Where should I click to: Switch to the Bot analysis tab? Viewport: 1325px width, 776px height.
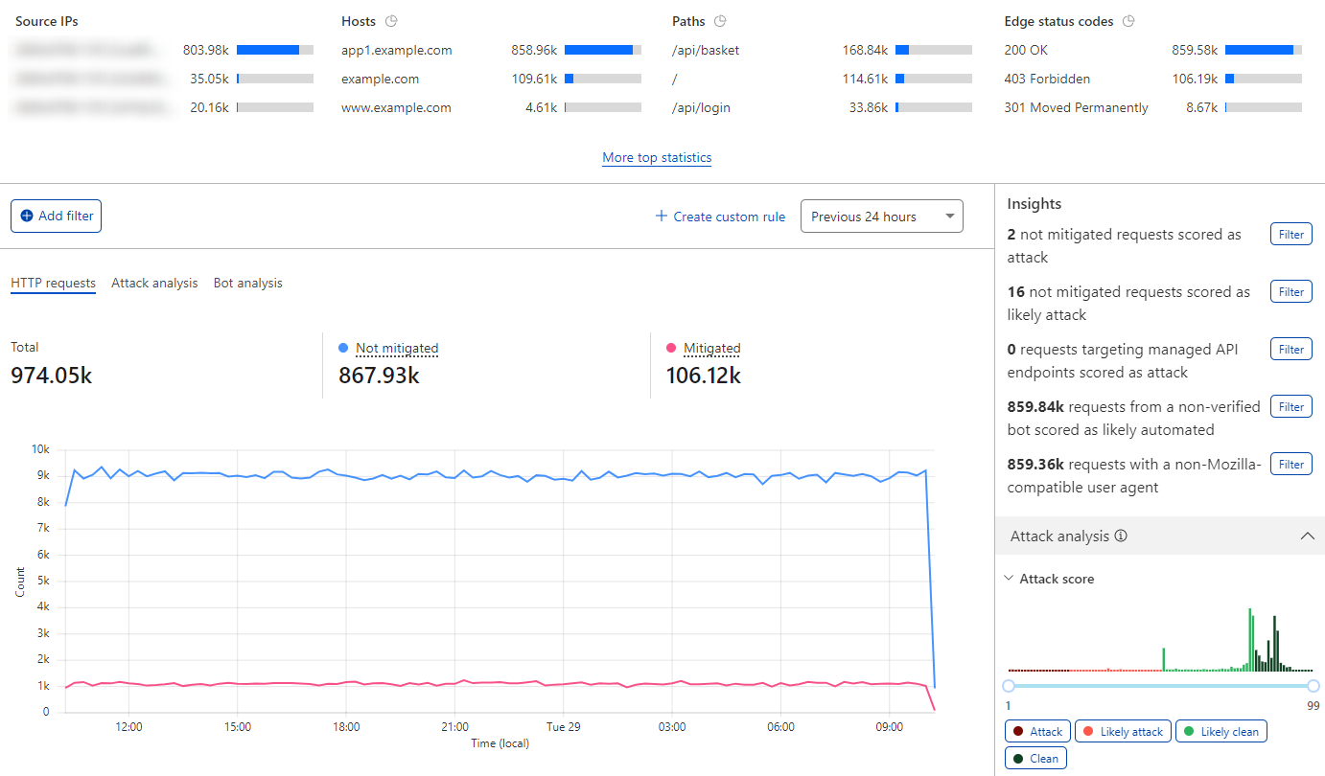(x=247, y=283)
